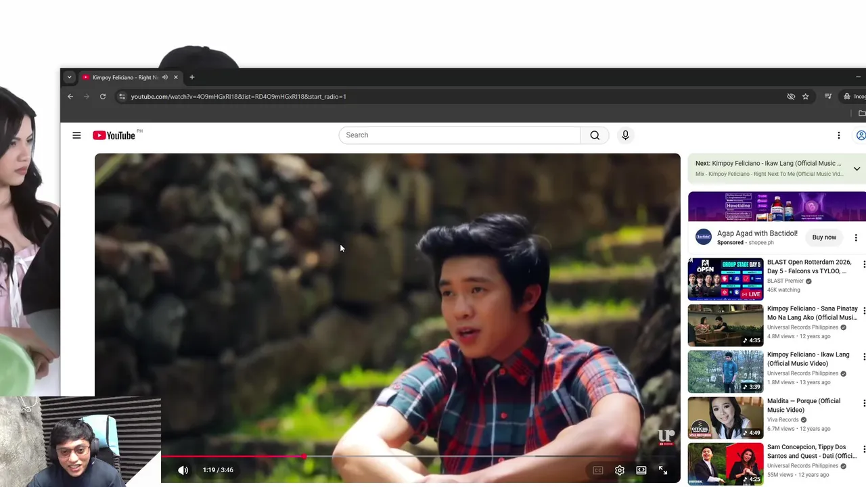Image resolution: width=866 pixels, height=487 pixels.
Task: Open the tab search dropdown arrow
Action: pyautogui.click(x=69, y=77)
